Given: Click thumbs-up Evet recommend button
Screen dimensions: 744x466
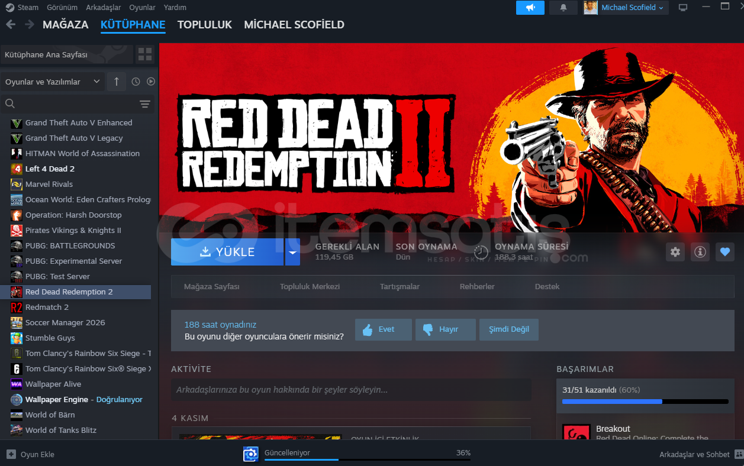Looking at the screenshot, I should pos(384,329).
